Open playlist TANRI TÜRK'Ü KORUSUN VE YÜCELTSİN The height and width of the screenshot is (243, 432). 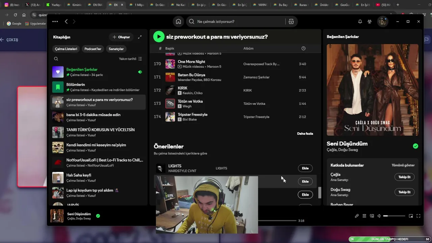98,132
